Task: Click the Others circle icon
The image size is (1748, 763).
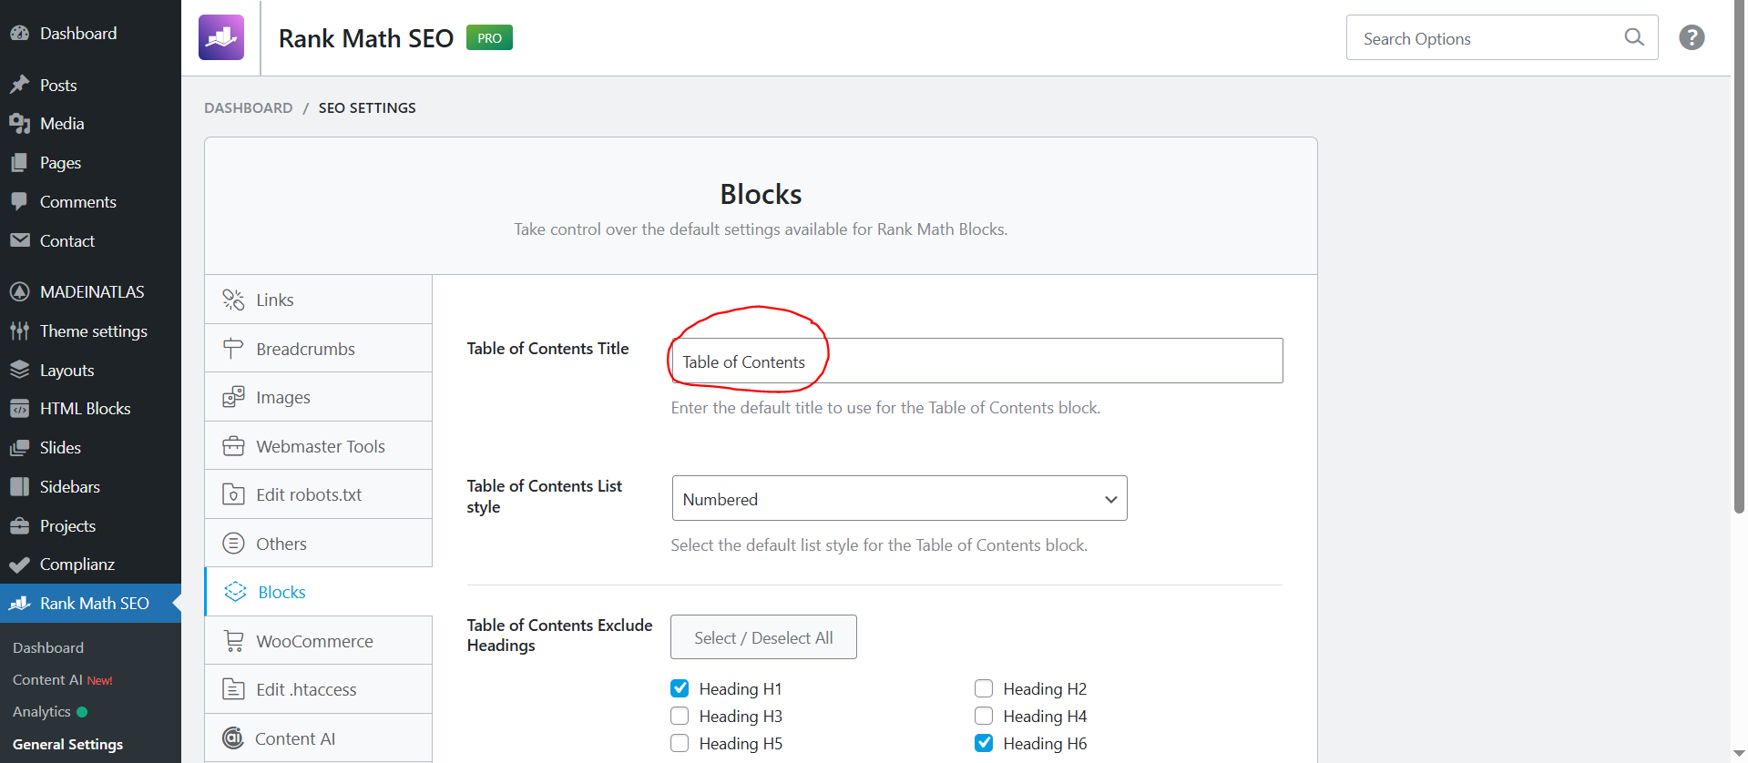Action: (233, 544)
